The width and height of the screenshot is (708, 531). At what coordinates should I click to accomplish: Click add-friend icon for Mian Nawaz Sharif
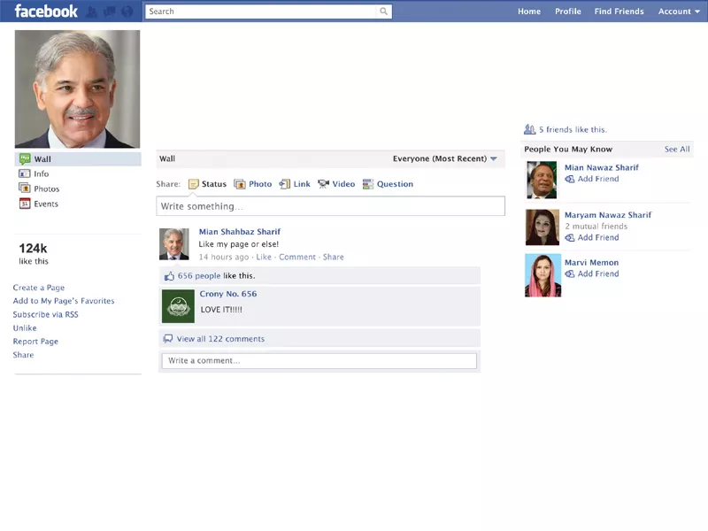[x=570, y=179]
